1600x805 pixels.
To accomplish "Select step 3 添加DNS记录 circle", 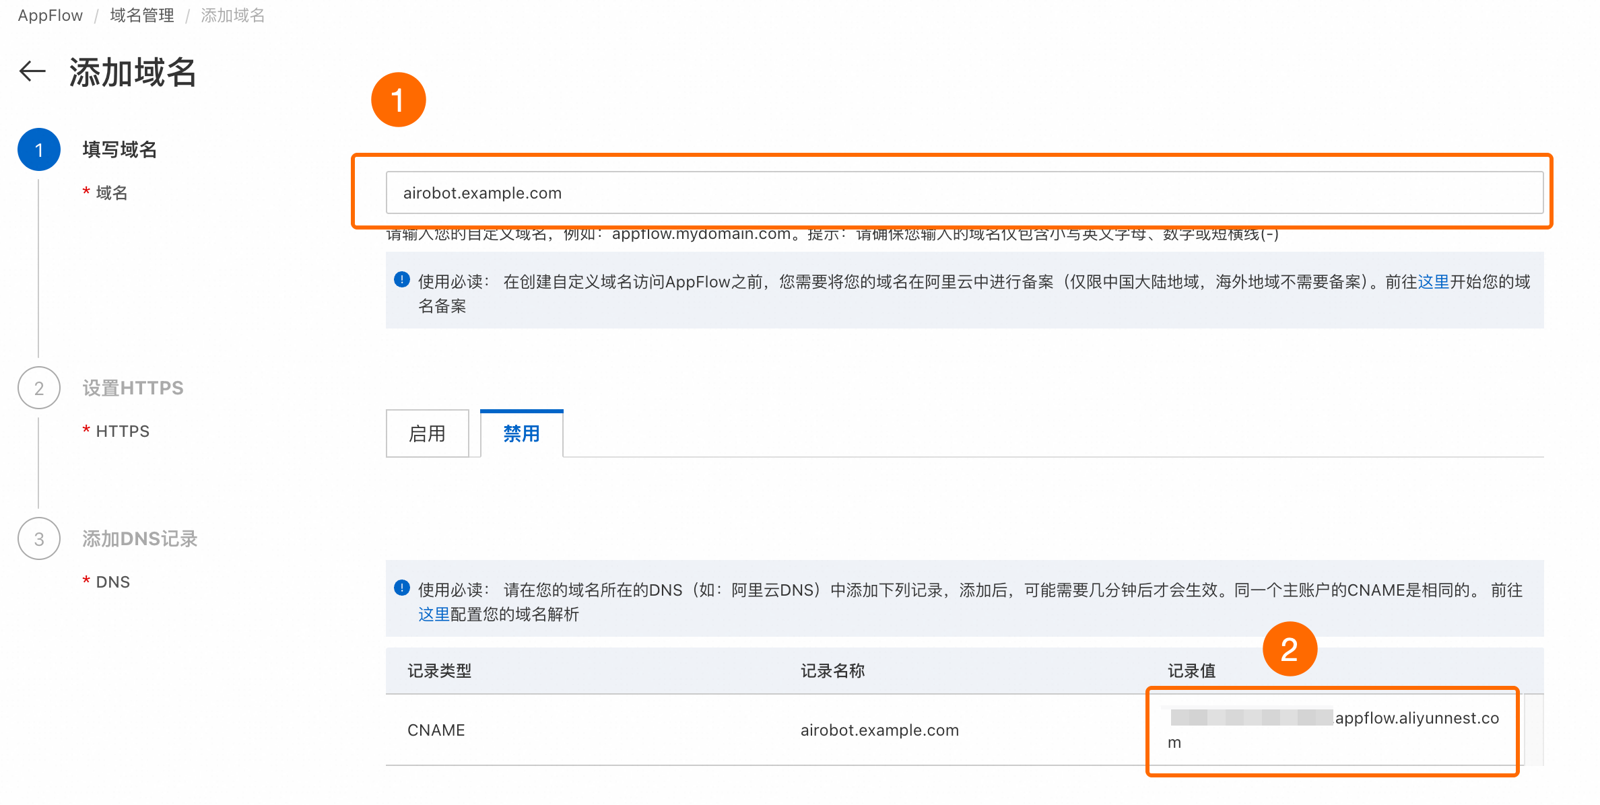I will 39,539.
